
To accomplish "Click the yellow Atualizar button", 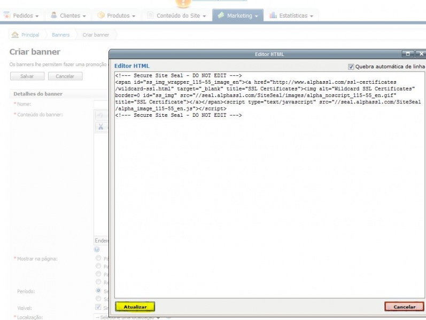I will pyautogui.click(x=135, y=307).
